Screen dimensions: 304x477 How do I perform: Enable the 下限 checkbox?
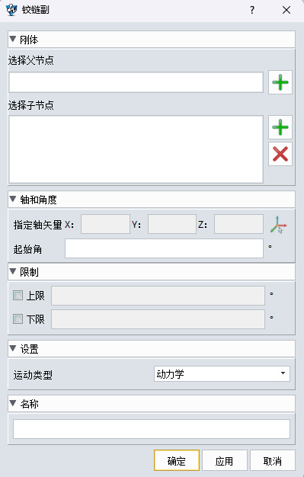tap(18, 319)
